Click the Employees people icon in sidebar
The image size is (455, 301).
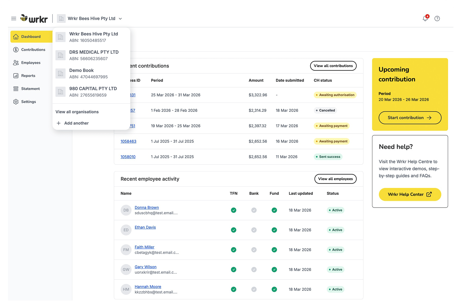[x=16, y=63]
